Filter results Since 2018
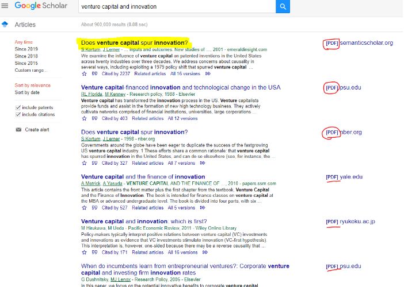The width and height of the screenshot is (404, 287). (x=26, y=56)
